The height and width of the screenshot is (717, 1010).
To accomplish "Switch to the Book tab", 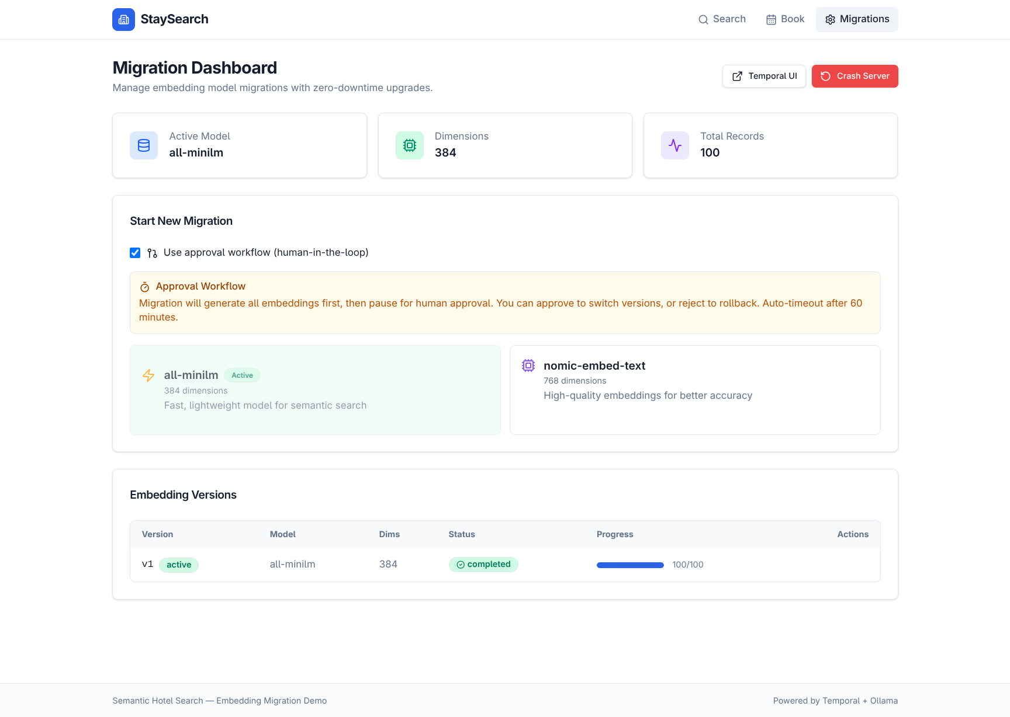I will click(x=785, y=19).
